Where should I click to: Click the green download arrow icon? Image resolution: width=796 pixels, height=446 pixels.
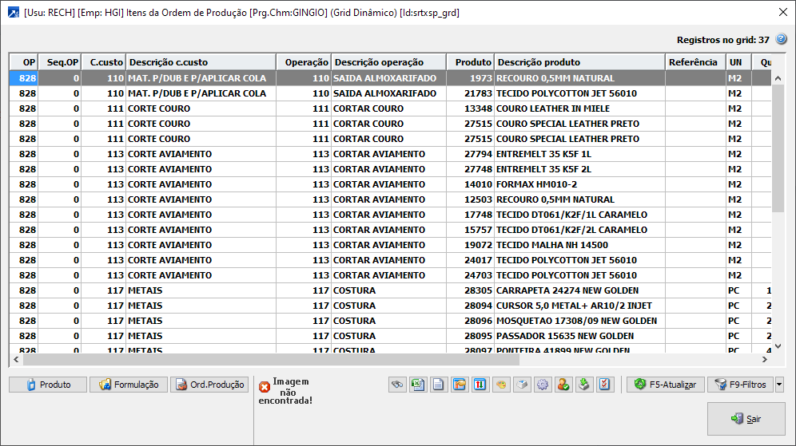tap(584, 385)
